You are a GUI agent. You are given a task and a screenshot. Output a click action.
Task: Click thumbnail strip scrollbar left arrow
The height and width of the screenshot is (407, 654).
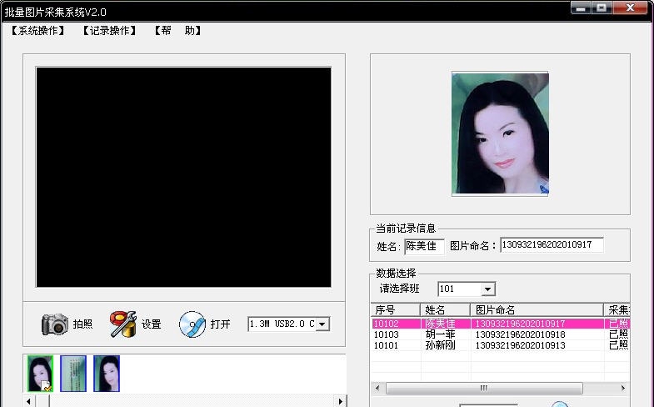[29, 401]
